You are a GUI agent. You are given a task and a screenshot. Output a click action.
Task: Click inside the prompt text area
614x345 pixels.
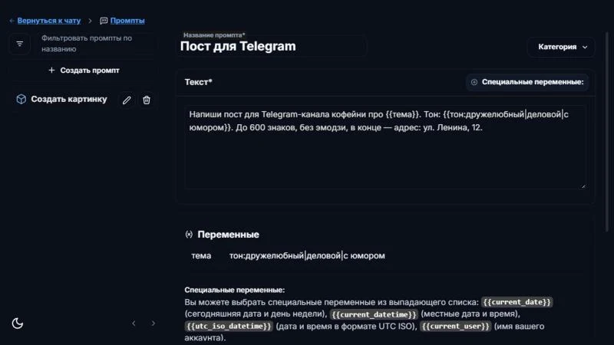coord(385,147)
